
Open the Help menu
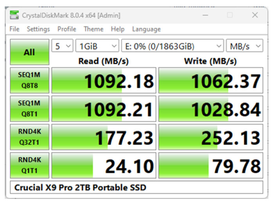pos(117,29)
